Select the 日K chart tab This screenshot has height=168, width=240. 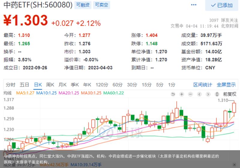click(38, 85)
